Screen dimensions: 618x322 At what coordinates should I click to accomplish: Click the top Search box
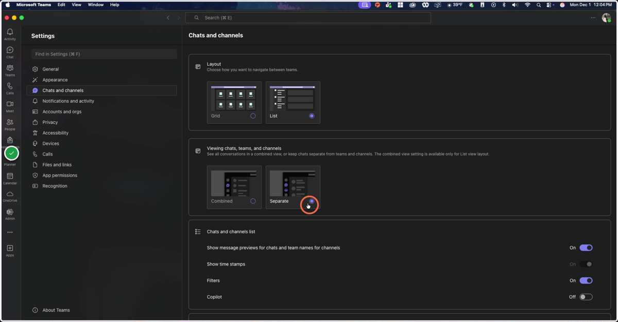(308, 17)
